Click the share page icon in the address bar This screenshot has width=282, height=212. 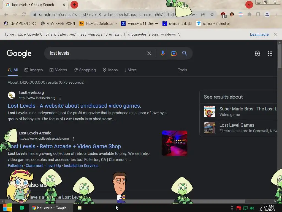coord(203,14)
